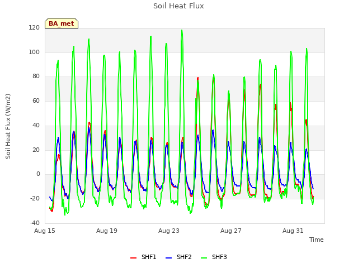Click the Soil Heat Flux (W/m2) axis title

click(x=8, y=126)
